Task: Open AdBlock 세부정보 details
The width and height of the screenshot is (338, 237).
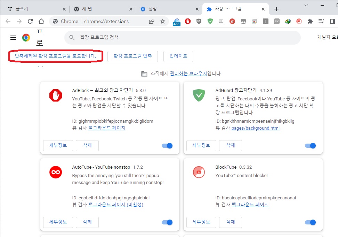Action: [58, 145]
